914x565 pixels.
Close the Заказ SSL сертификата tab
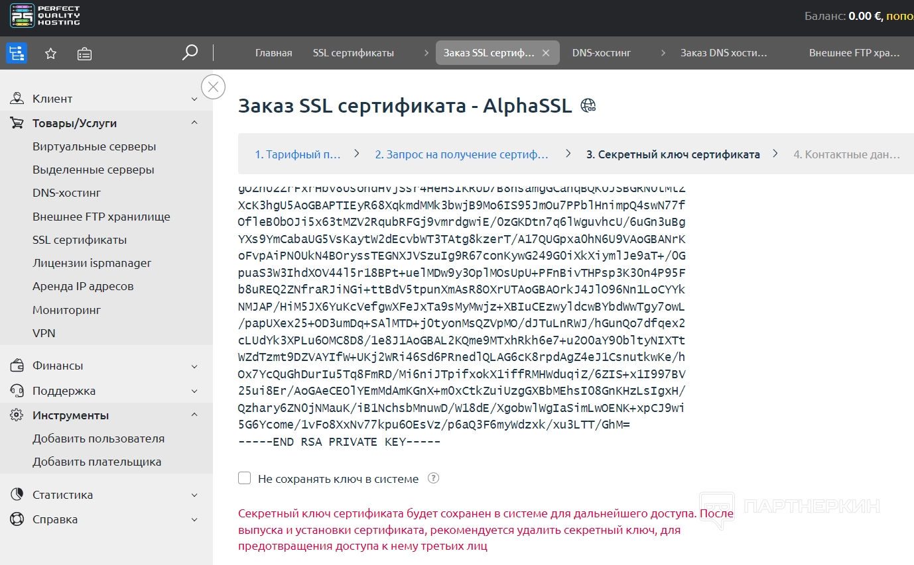[546, 53]
